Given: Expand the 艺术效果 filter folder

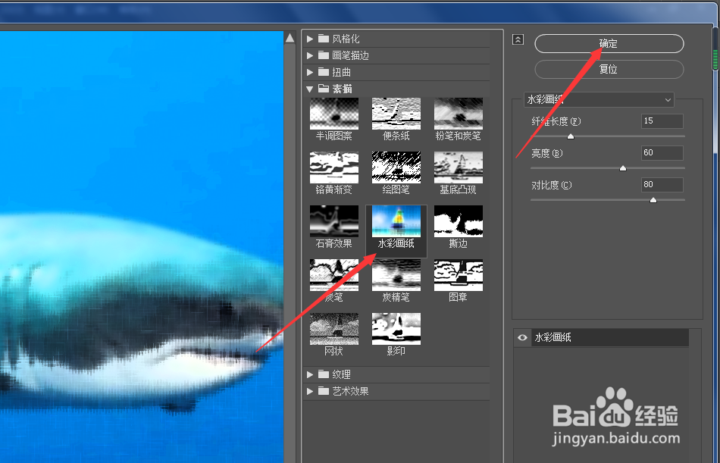Looking at the screenshot, I should (x=310, y=391).
